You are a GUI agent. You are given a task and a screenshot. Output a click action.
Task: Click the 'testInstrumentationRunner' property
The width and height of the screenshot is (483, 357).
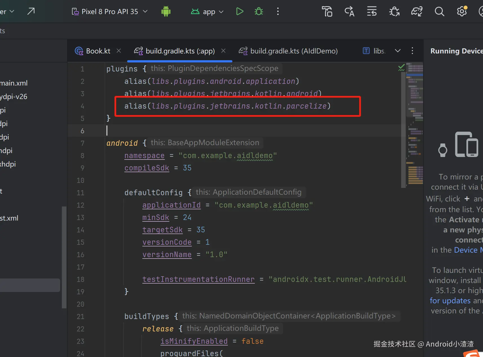198,279
